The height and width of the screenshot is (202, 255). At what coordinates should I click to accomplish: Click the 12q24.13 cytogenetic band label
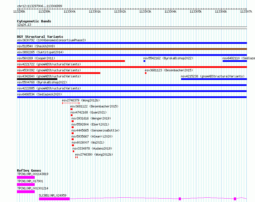point(24,25)
